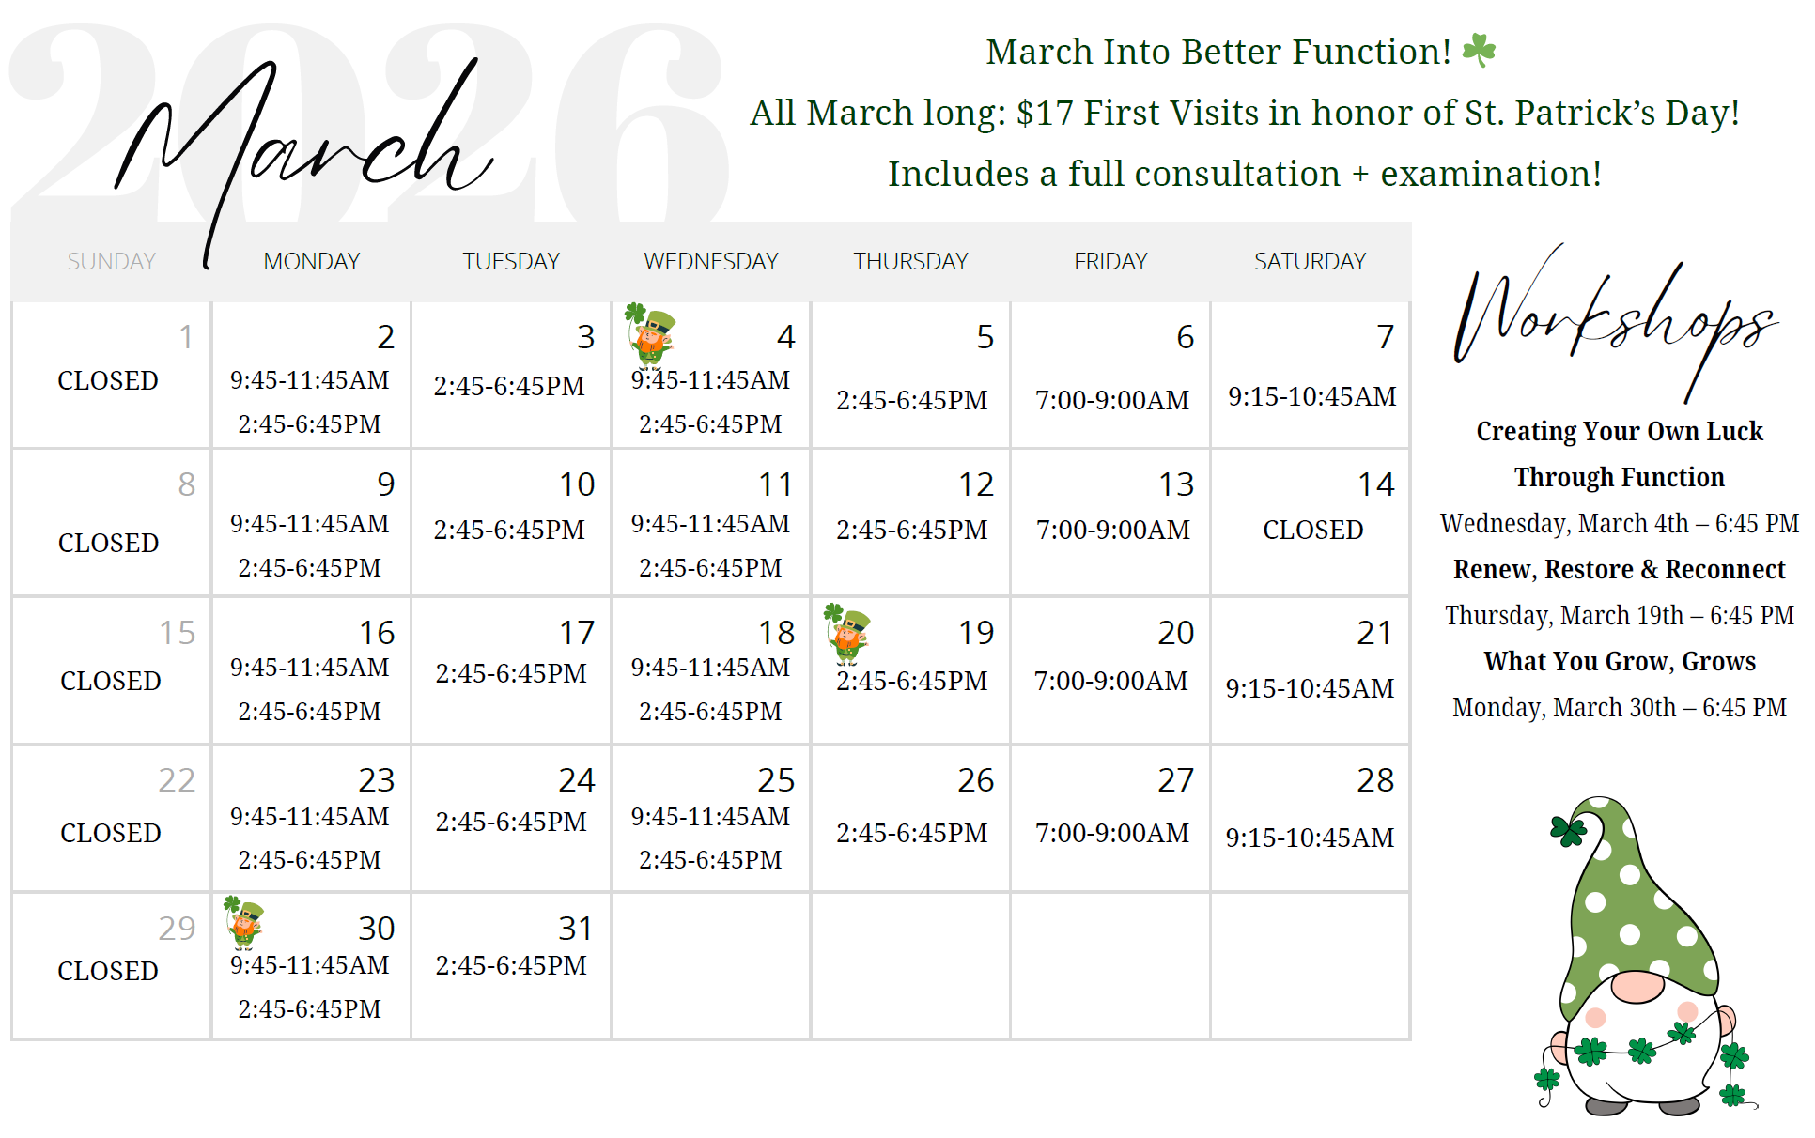Screen dimensions: 1815x1138
Task: Select the MONDAY column header
Action: click(312, 261)
